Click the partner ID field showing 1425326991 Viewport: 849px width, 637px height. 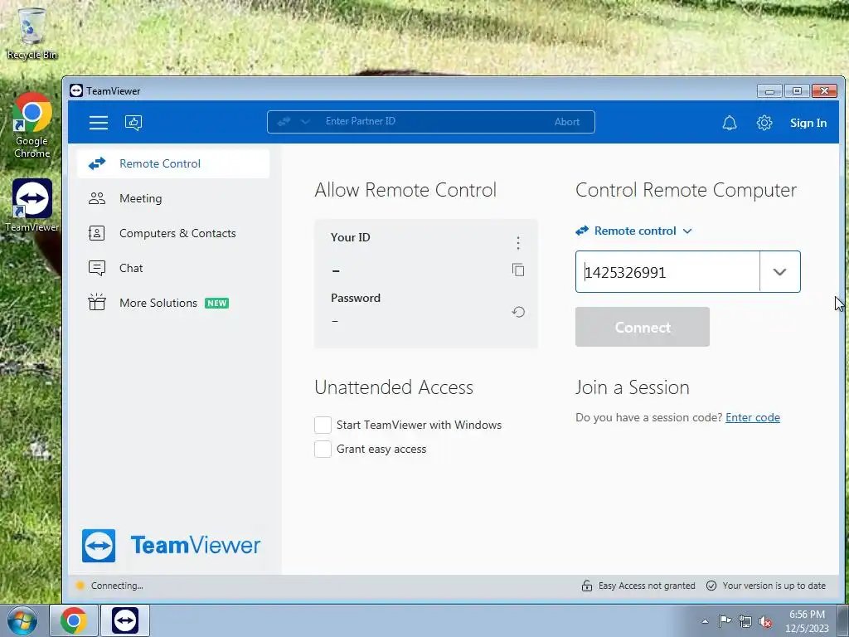click(x=667, y=272)
